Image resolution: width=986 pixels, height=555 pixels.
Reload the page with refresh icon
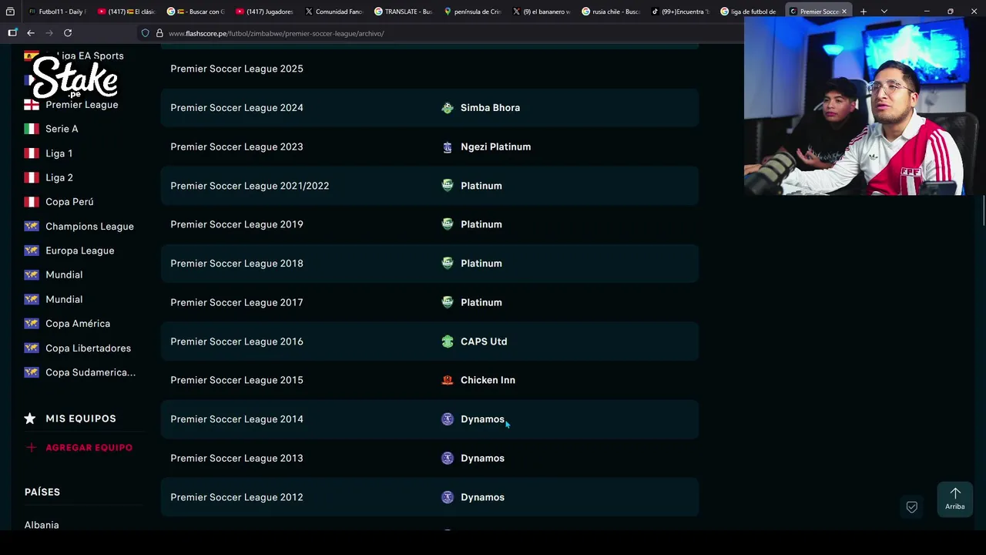coord(68,33)
